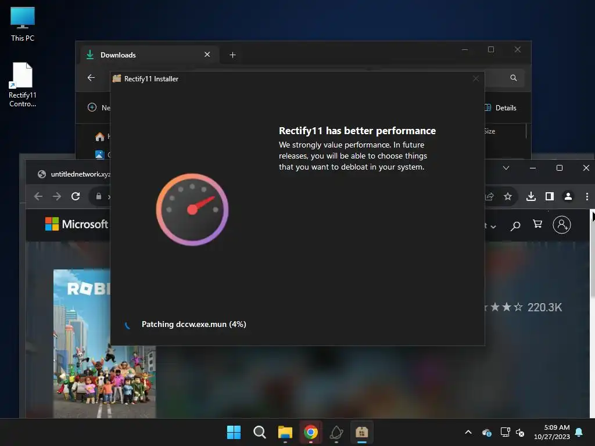
Task: Click the 220.3K ratings count
Action: click(x=544, y=307)
